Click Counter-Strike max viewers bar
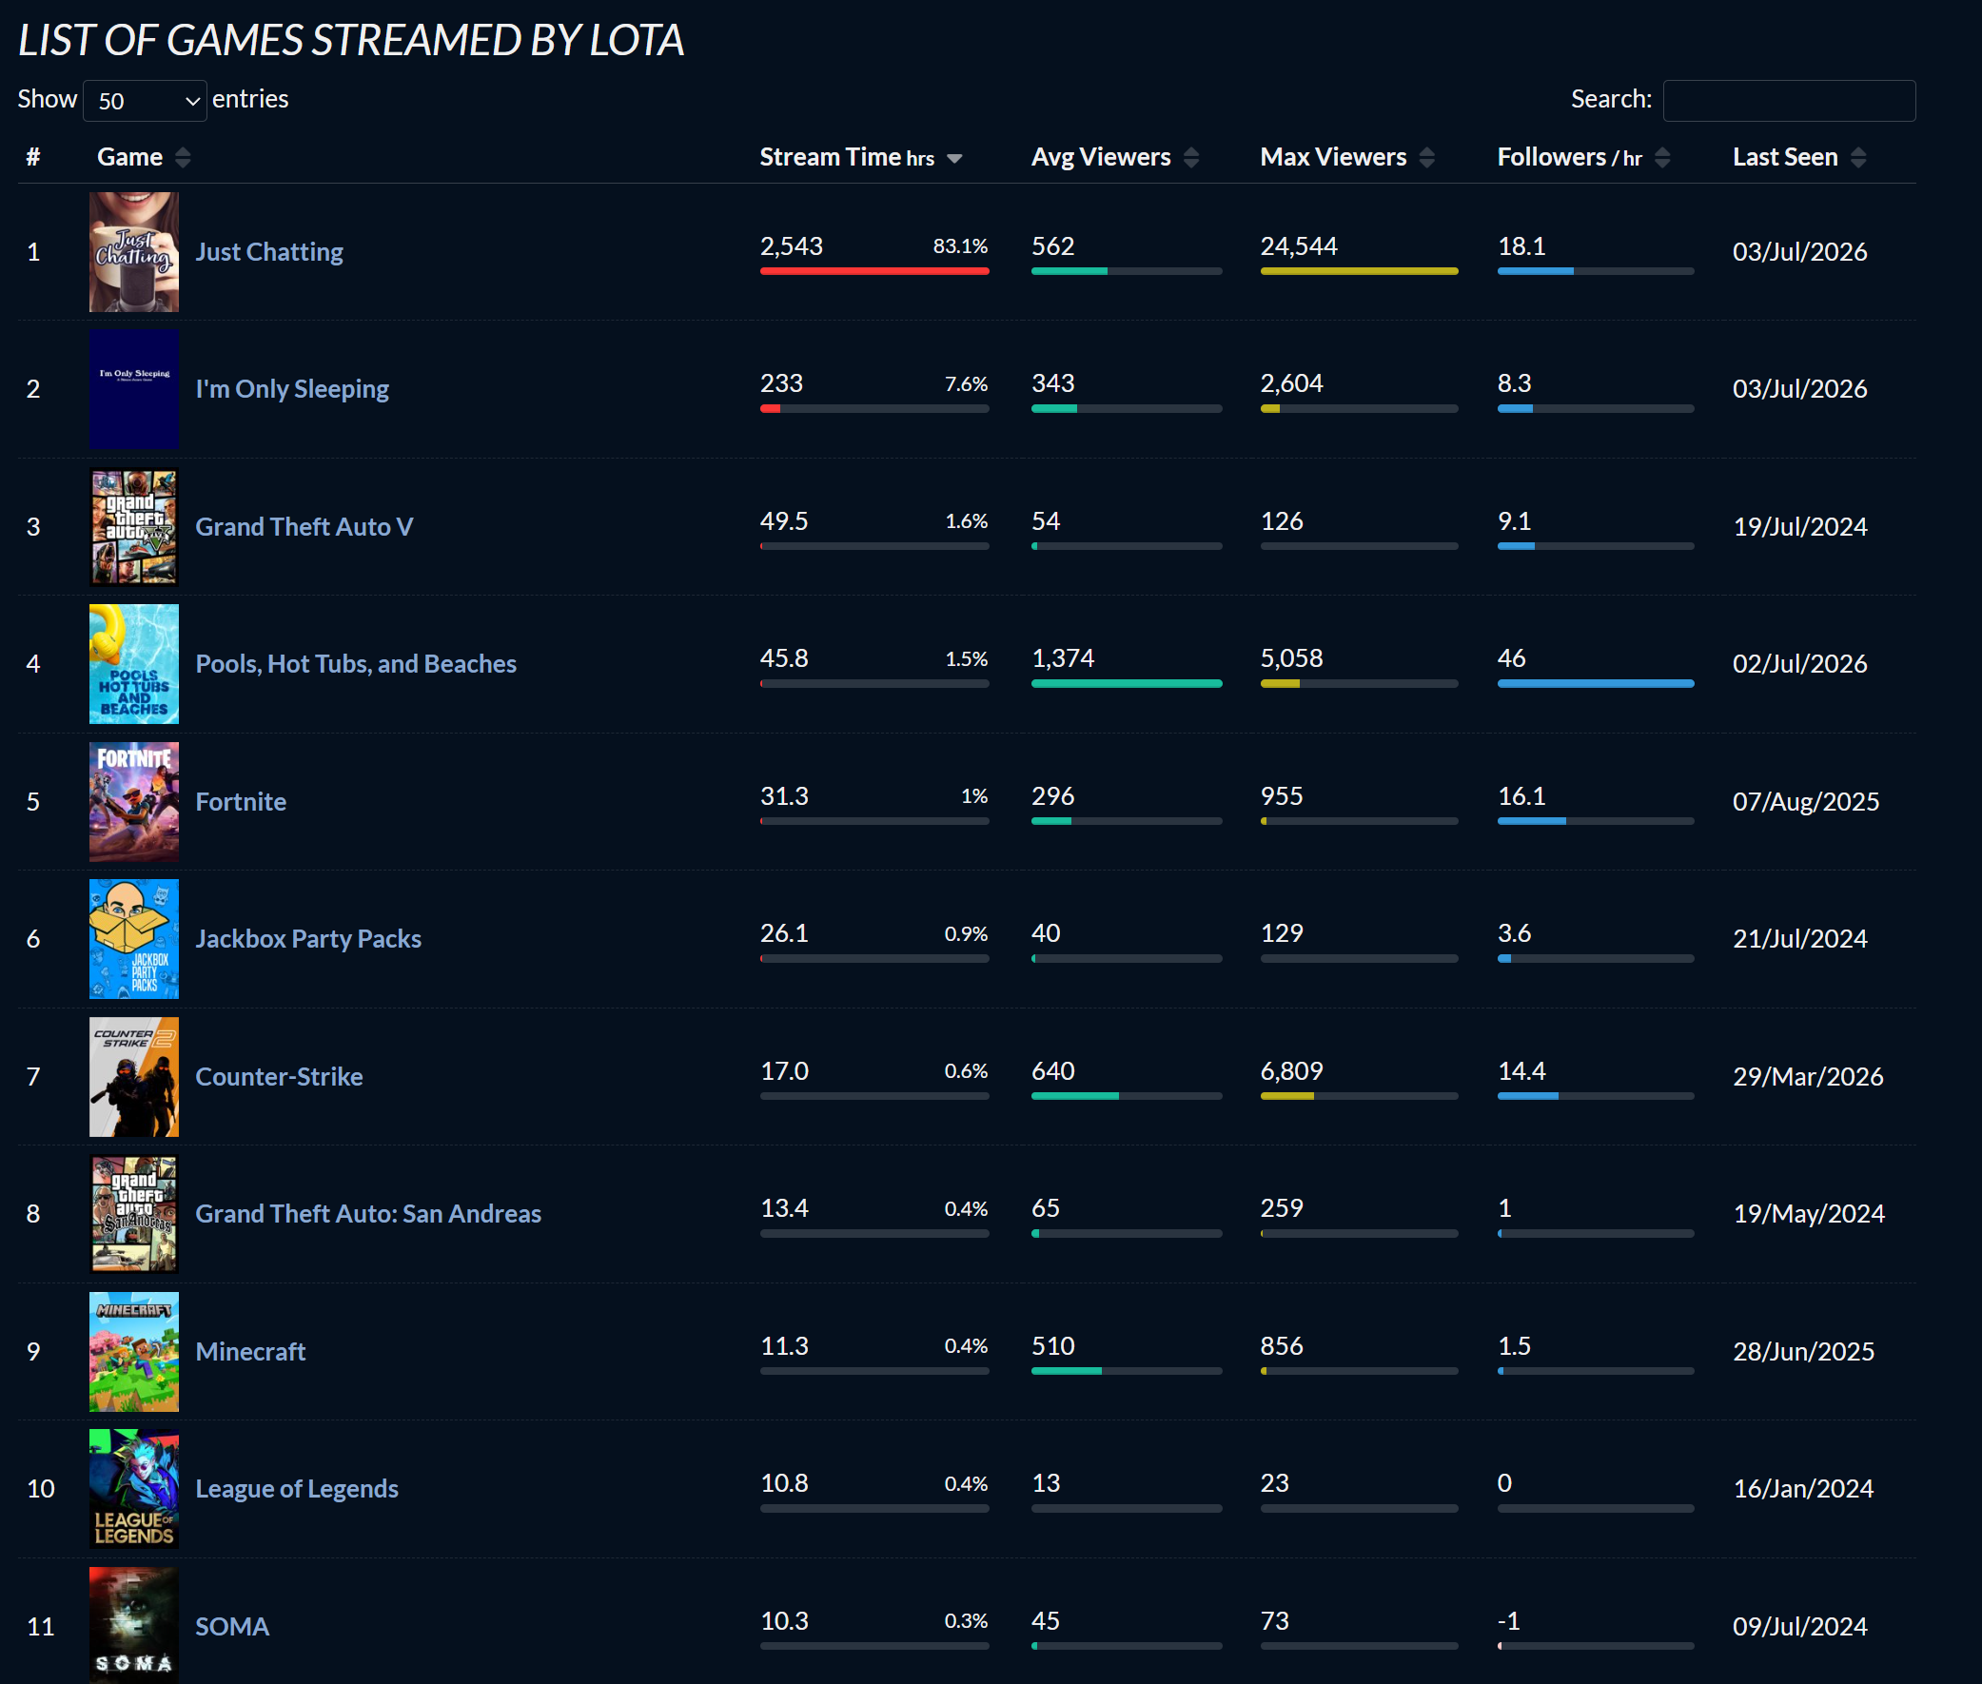 tap(1360, 1096)
